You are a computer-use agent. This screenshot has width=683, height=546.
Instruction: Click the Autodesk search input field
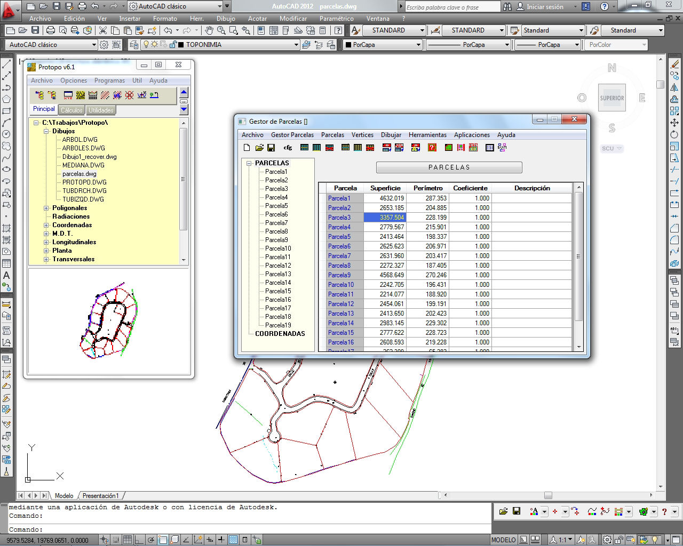(x=452, y=7)
